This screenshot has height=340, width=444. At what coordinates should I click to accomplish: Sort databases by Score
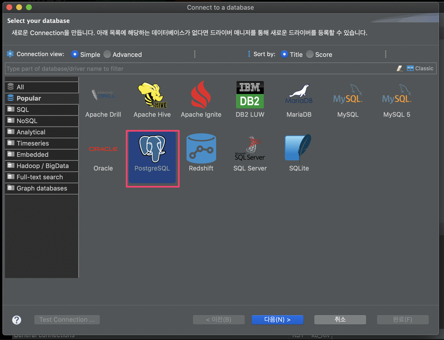[x=310, y=54]
